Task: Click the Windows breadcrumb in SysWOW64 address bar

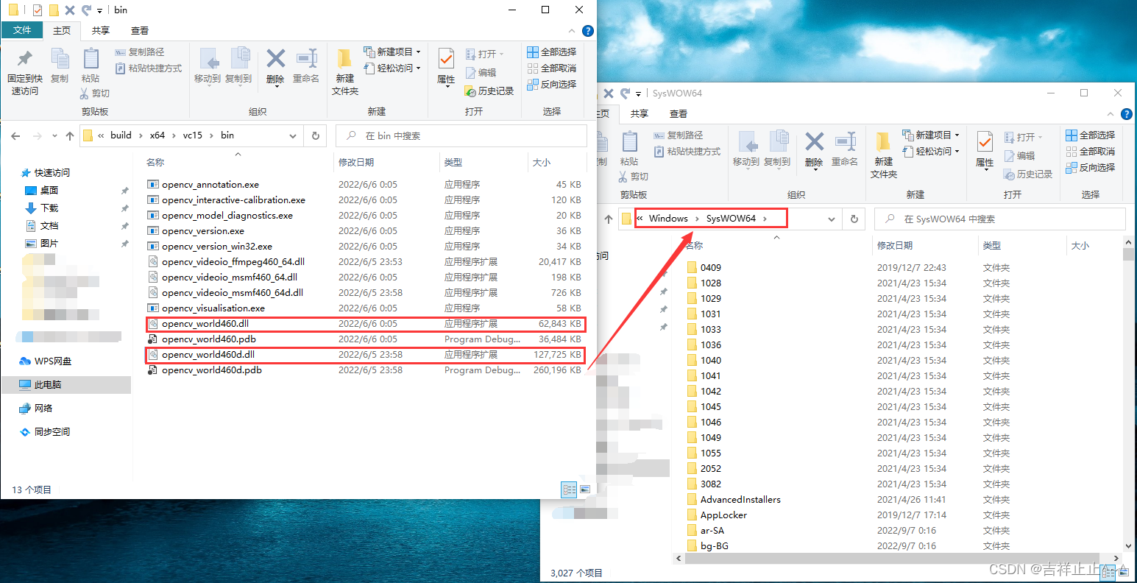Action: point(668,219)
